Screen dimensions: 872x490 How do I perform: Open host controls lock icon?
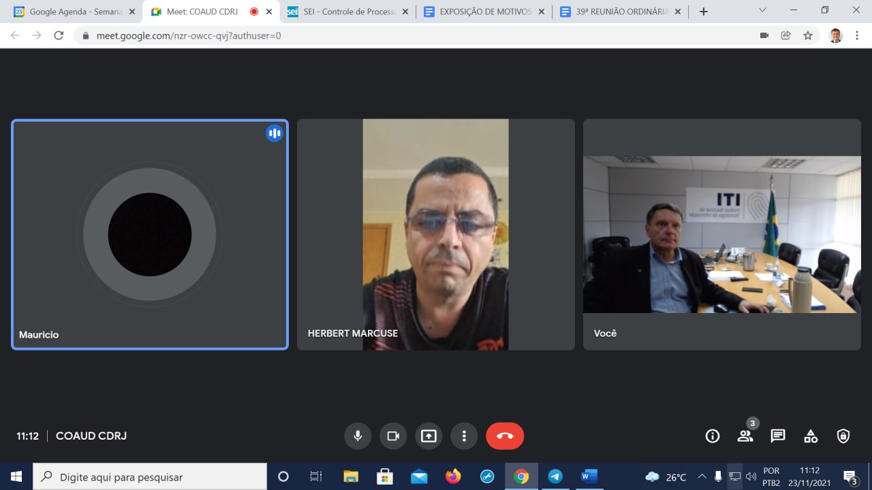[x=843, y=436]
